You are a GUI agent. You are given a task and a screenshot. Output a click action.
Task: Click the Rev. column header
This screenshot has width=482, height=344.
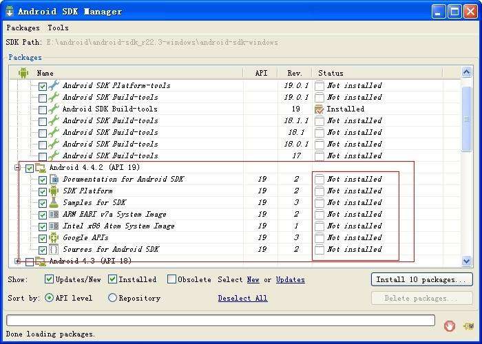click(x=295, y=73)
